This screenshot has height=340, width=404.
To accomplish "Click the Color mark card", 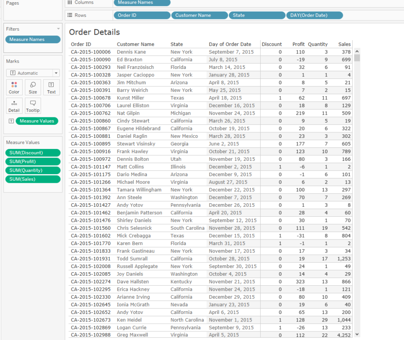I will (x=14, y=87).
